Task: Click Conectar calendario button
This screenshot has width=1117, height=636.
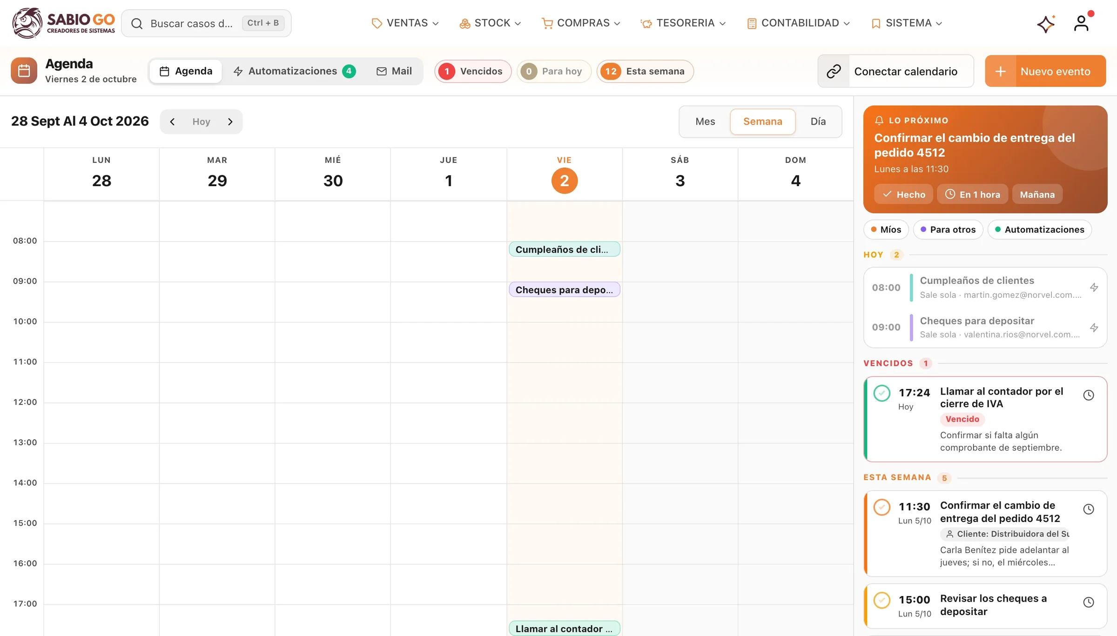Action: pyautogui.click(x=895, y=71)
